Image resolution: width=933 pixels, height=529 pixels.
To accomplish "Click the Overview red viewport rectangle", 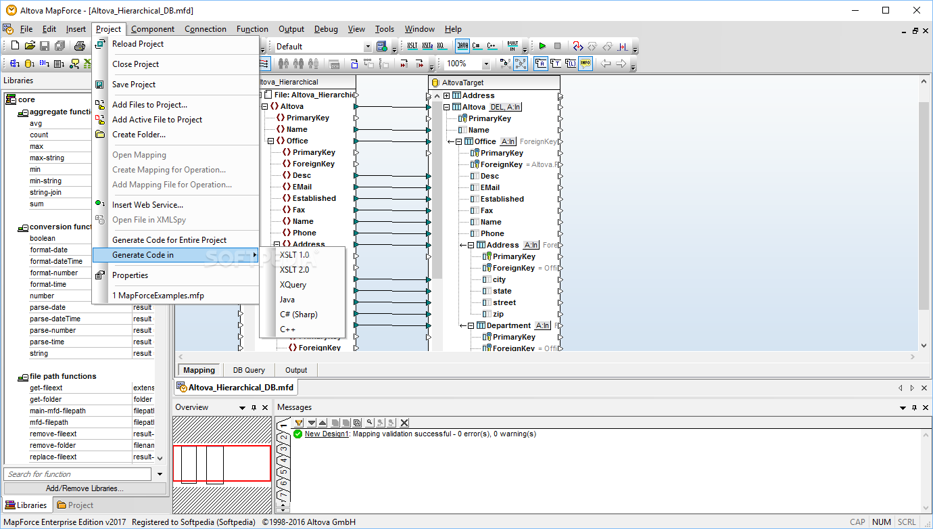I will (x=222, y=463).
